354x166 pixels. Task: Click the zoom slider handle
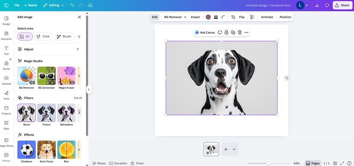(x=268, y=163)
